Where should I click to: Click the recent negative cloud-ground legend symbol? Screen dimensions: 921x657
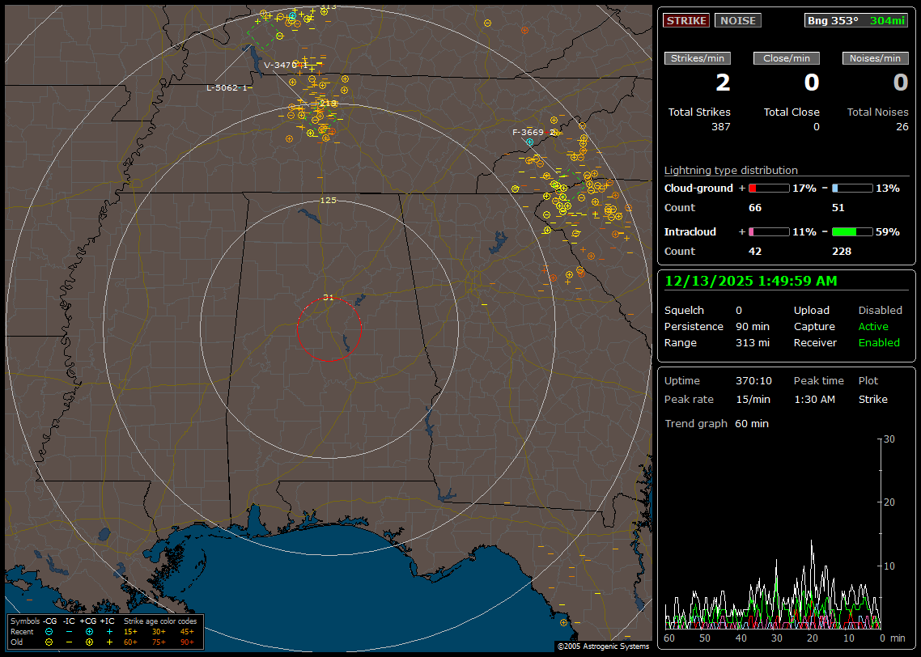49,631
